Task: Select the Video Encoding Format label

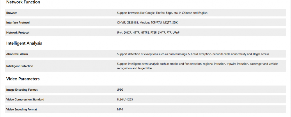Action: [x=22, y=109]
